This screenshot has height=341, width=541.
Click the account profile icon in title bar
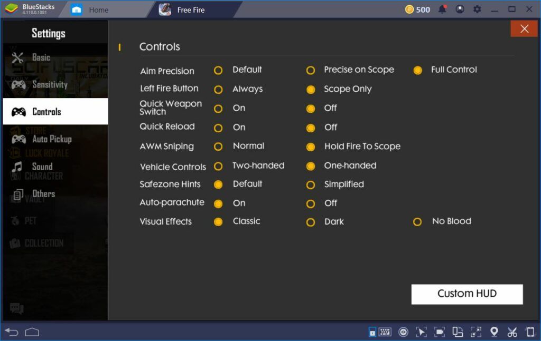click(x=460, y=9)
